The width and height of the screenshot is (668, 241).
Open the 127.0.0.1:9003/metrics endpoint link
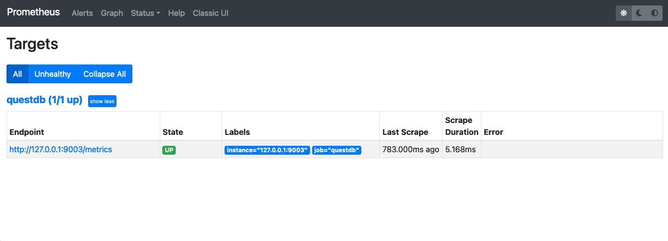(x=61, y=149)
